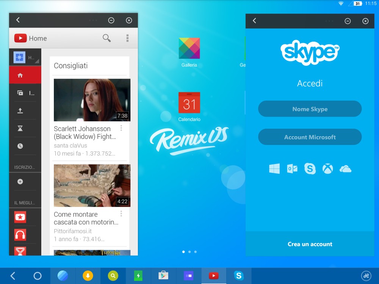
Task: Open Watch Later hourglass in sidebar
Action: [x=20, y=128]
